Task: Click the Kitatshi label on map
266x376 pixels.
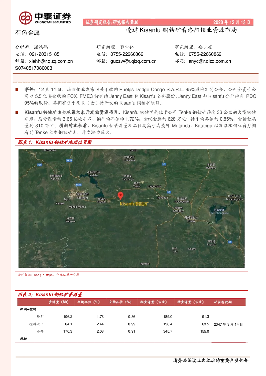Action: (x=145, y=264)
